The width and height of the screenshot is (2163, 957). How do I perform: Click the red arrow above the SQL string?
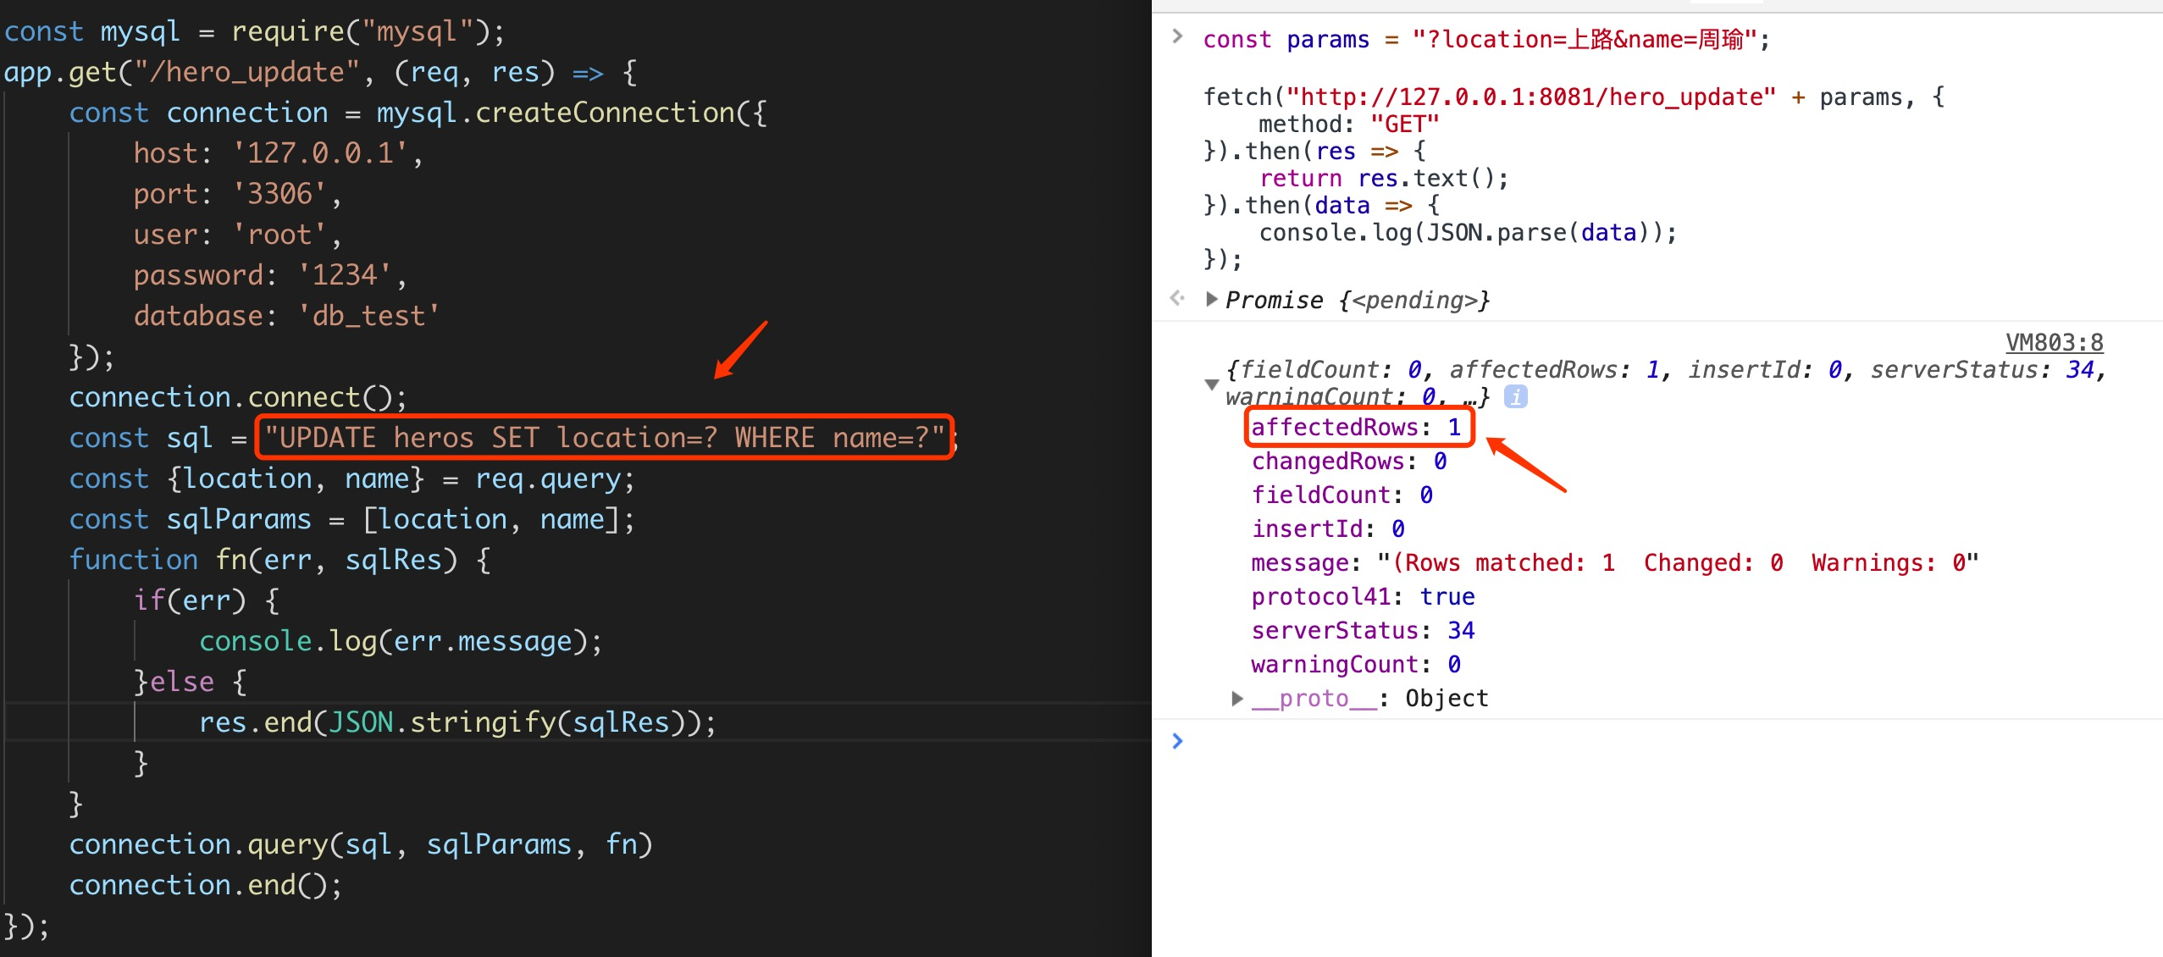(740, 350)
